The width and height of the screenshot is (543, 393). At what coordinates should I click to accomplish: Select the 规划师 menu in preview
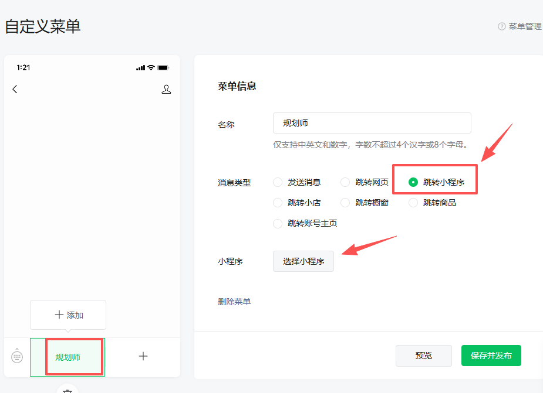tap(68, 357)
